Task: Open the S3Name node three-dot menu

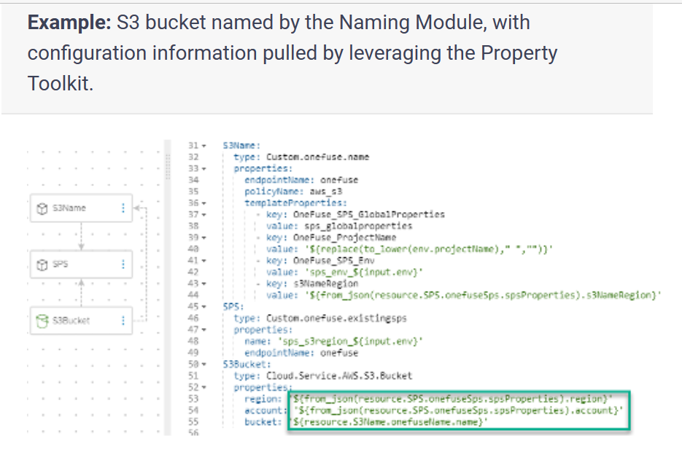Action: 123,208
